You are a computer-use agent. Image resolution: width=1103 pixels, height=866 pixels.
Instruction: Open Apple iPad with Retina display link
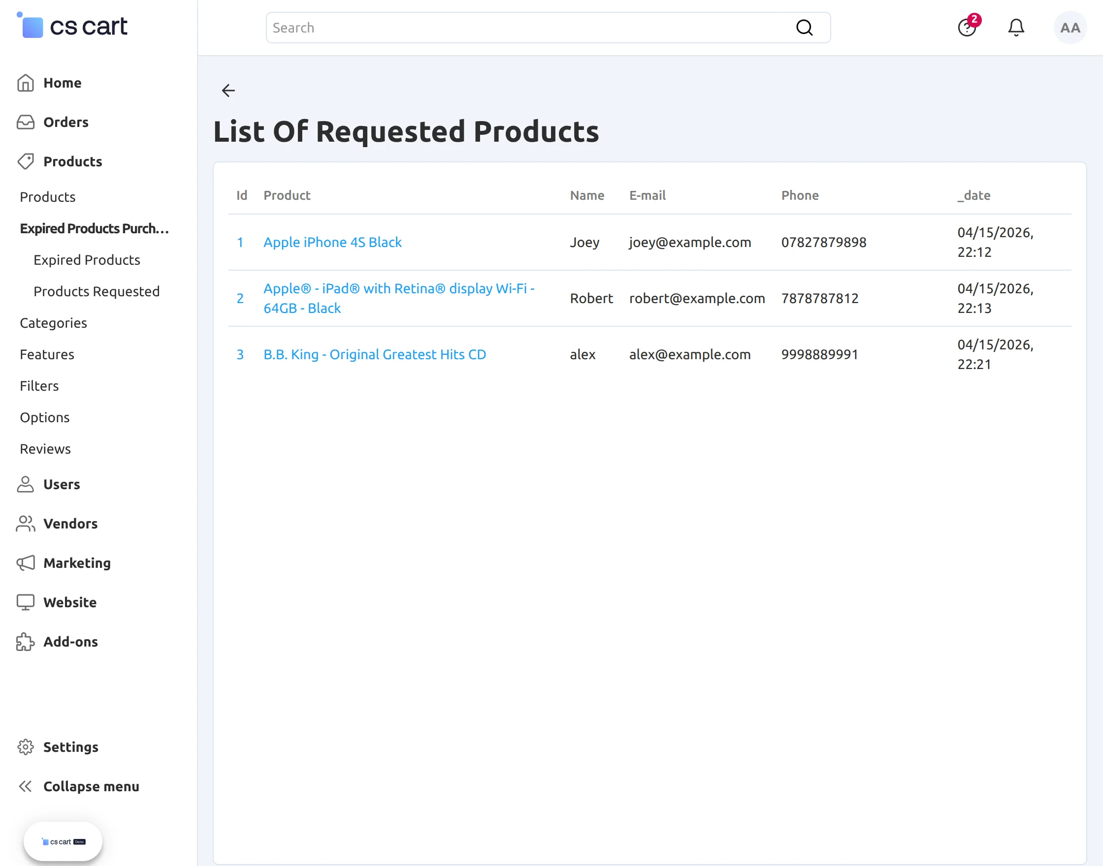pyautogui.click(x=399, y=298)
